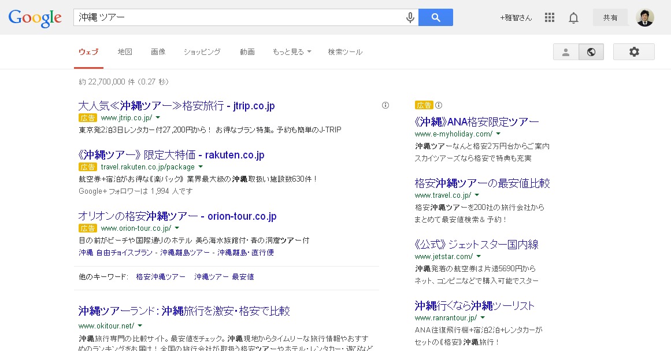This screenshot has height=351, width=671.
Task: Click sitelink 沖縄離島ツアー
Action: [185, 253]
